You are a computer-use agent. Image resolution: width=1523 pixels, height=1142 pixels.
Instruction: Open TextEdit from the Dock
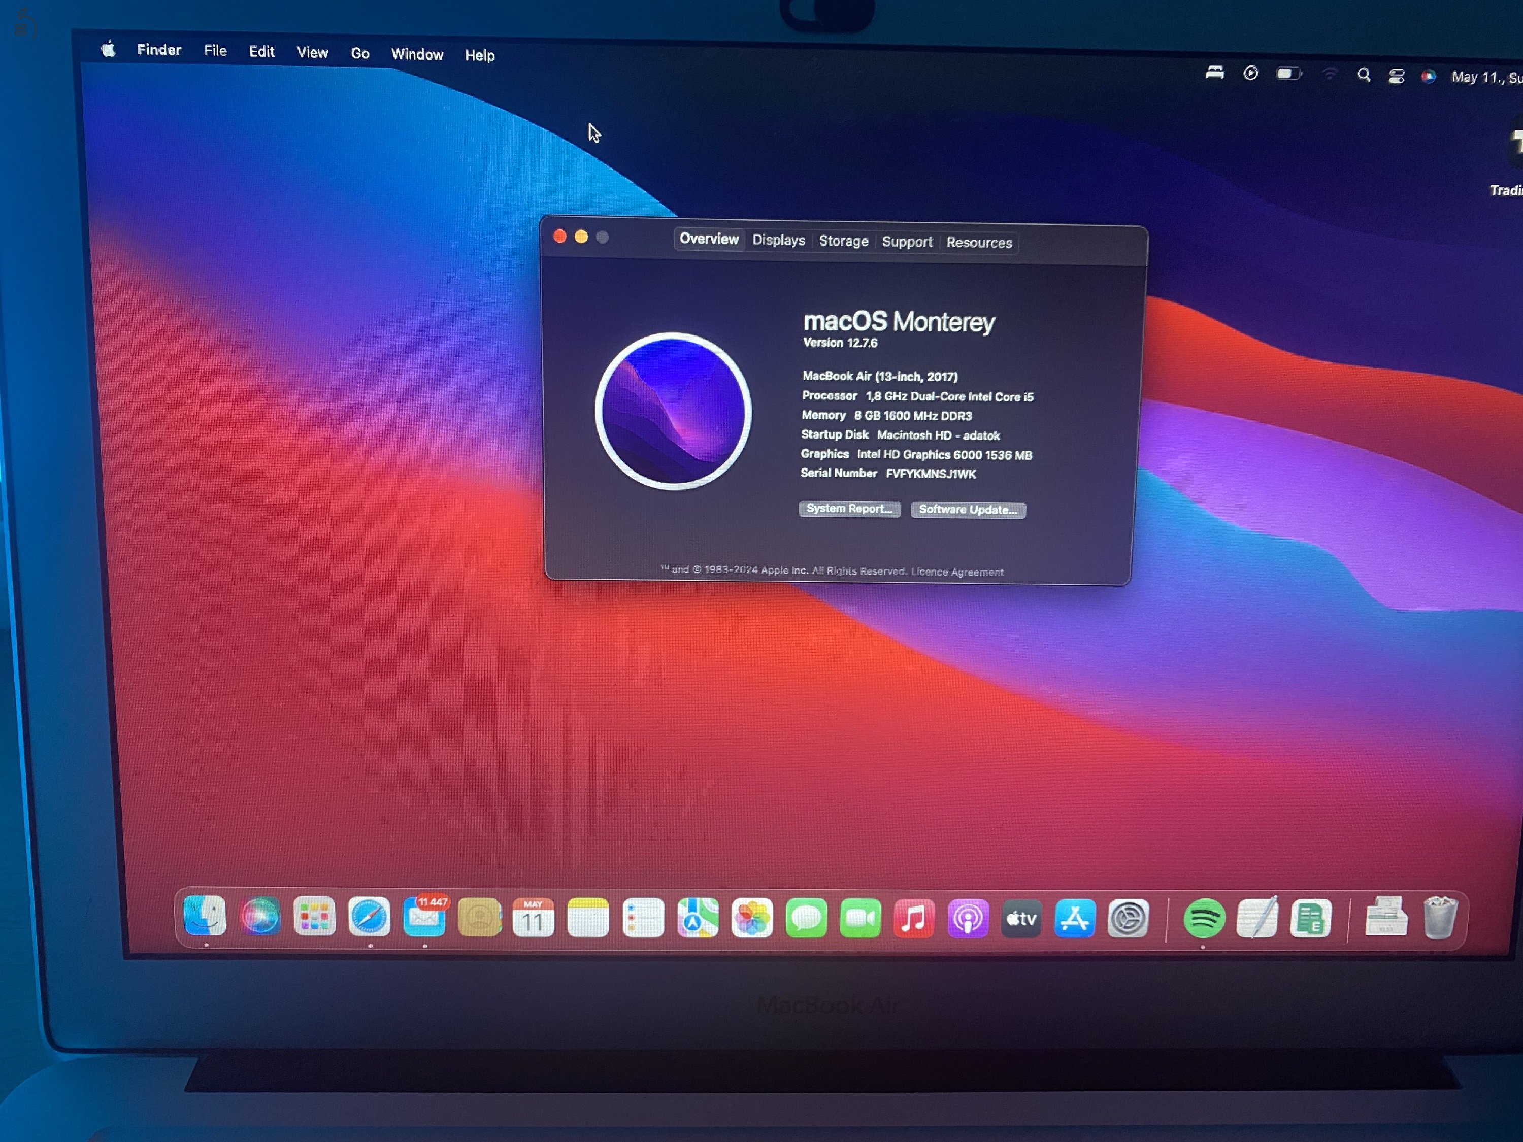click(x=1257, y=917)
